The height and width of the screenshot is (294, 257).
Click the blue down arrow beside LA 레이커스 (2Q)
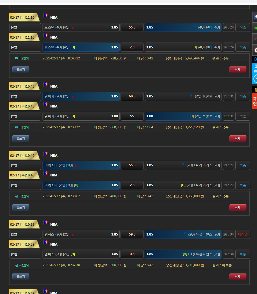(183, 164)
